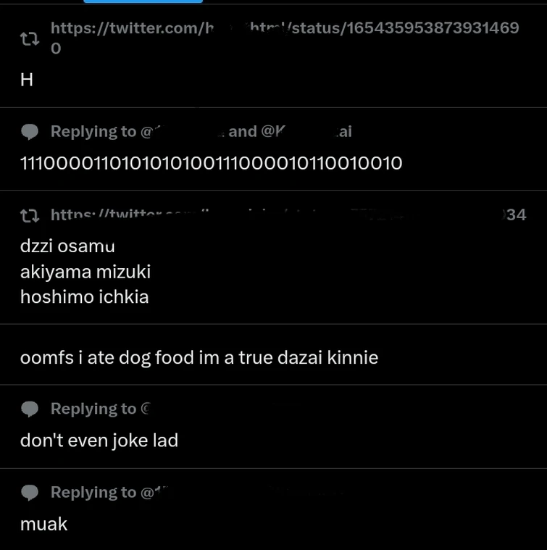Screen dimensions: 547x550
Task: Click "Replying to" label above the binary tweet
Action: tap(93, 132)
